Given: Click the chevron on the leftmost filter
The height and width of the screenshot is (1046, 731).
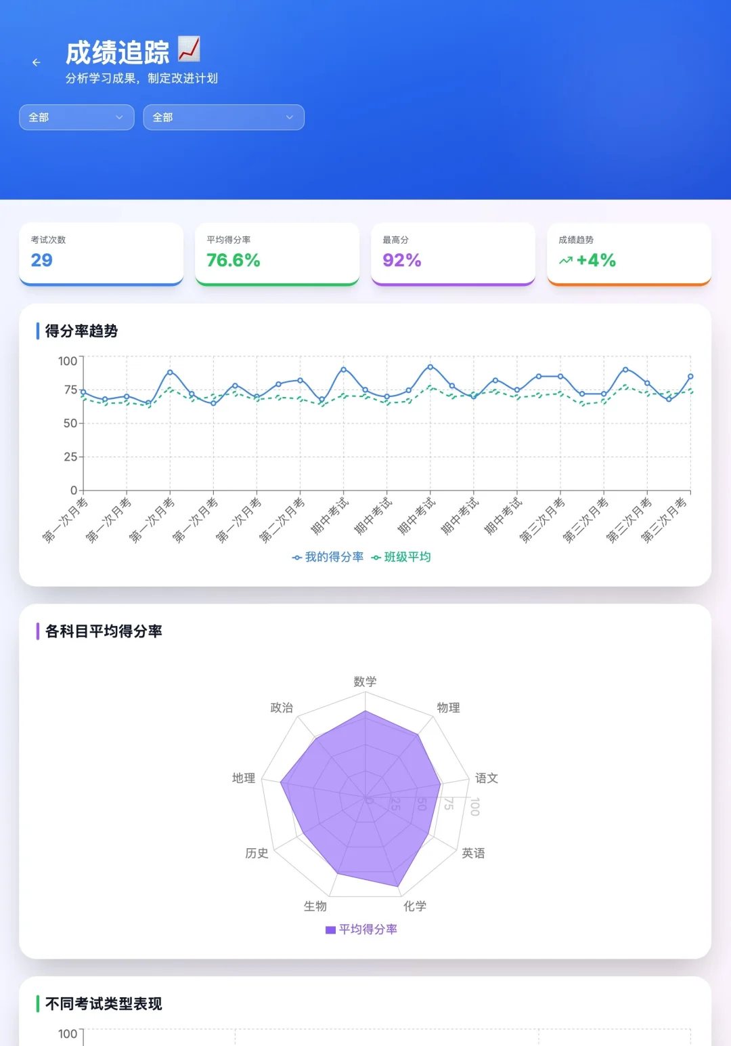Looking at the screenshot, I should pos(120,117).
